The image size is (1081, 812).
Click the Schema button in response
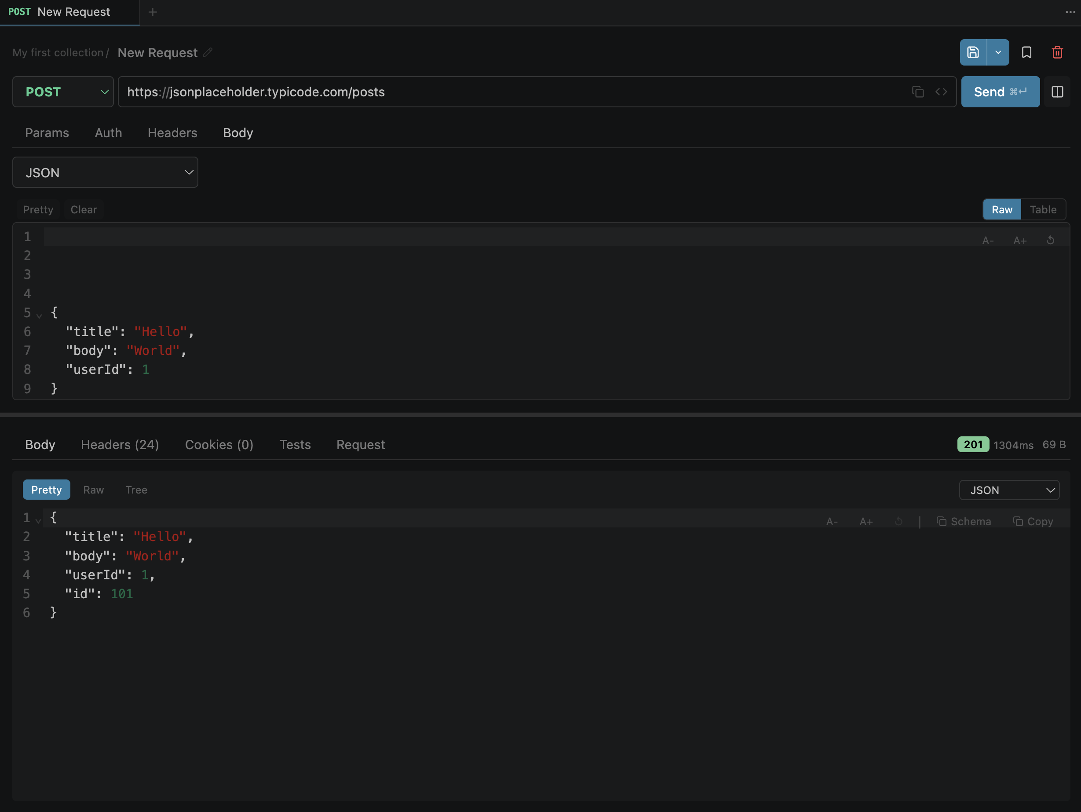point(963,522)
